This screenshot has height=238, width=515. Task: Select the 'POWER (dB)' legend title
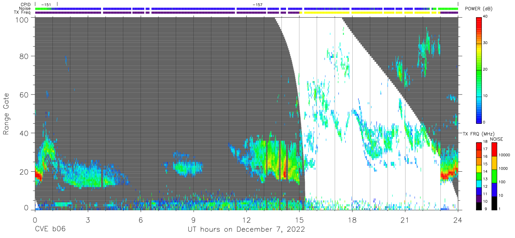pos(479,9)
